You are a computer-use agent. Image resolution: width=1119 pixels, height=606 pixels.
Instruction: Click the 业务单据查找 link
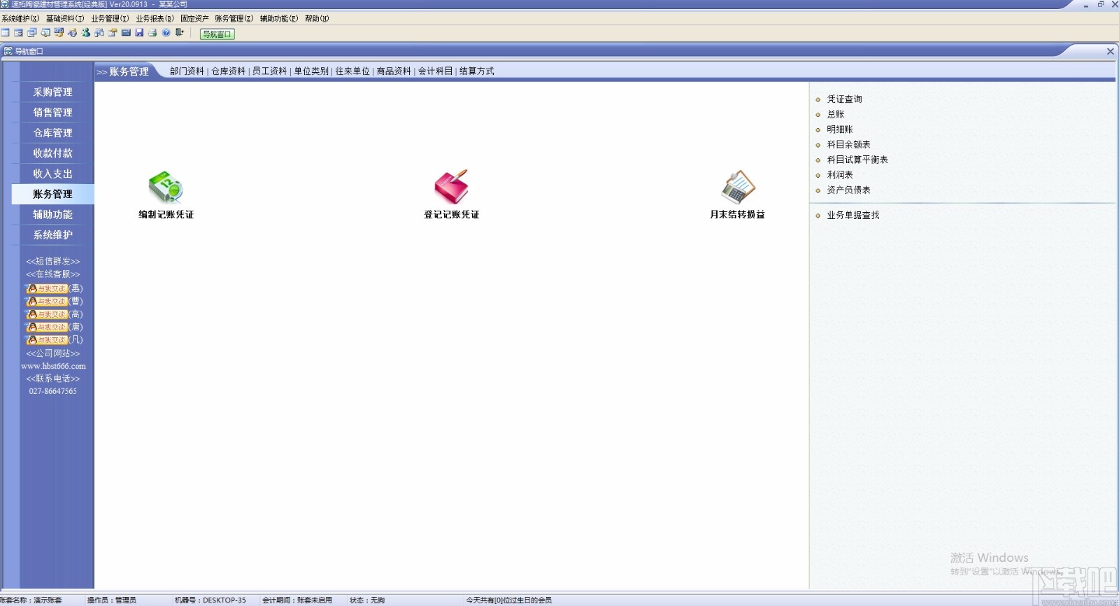pos(853,216)
